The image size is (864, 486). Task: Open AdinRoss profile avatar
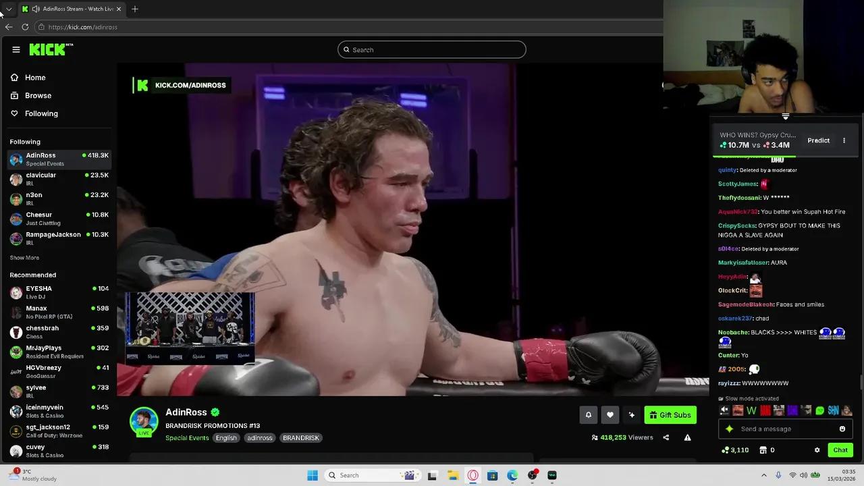144,421
